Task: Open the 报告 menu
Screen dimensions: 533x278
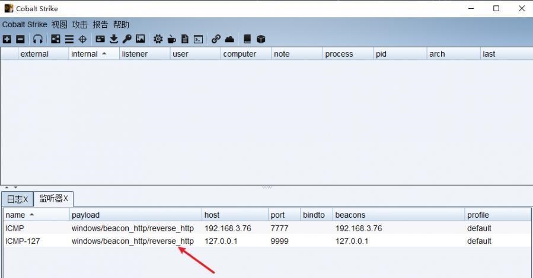Action: pyautogui.click(x=100, y=24)
